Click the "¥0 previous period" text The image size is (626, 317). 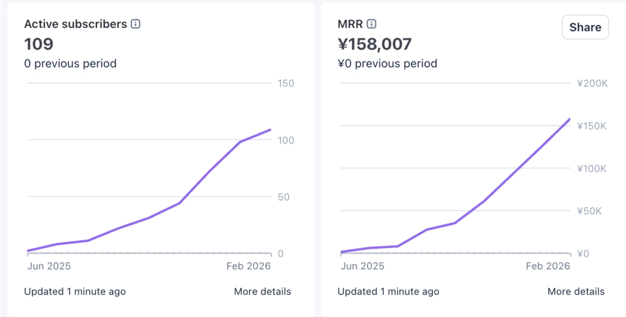[388, 63]
